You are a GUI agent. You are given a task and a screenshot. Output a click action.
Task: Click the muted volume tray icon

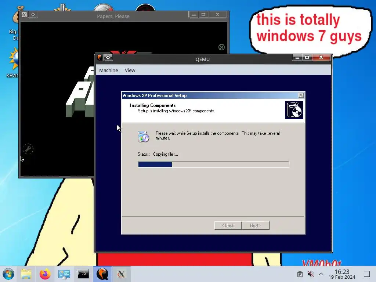click(x=311, y=274)
